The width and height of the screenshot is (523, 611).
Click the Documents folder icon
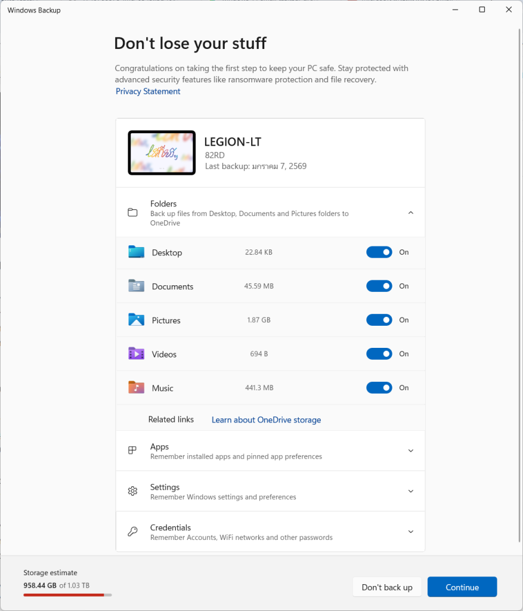click(136, 286)
